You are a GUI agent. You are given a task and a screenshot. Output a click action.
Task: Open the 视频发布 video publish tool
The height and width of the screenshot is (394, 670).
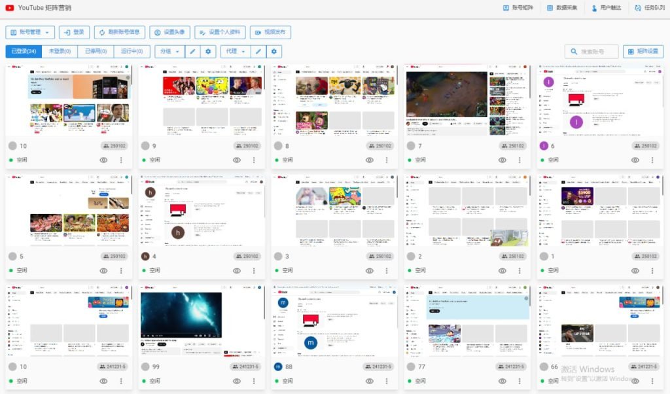[270, 32]
